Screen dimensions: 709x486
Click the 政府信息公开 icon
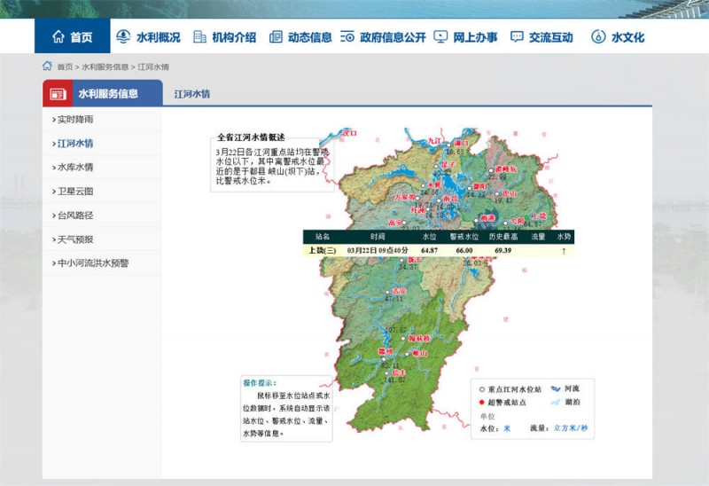(347, 36)
